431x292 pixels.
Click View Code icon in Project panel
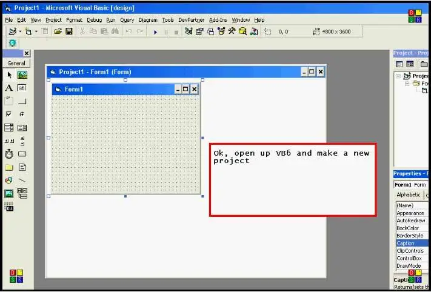point(399,64)
